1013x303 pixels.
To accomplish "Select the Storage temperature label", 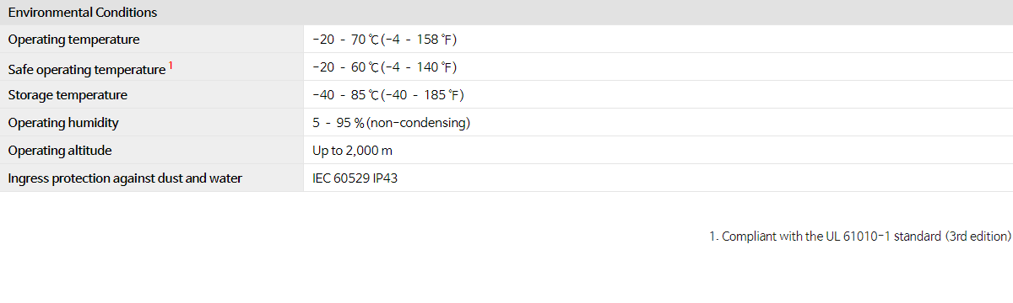I will [x=68, y=95].
